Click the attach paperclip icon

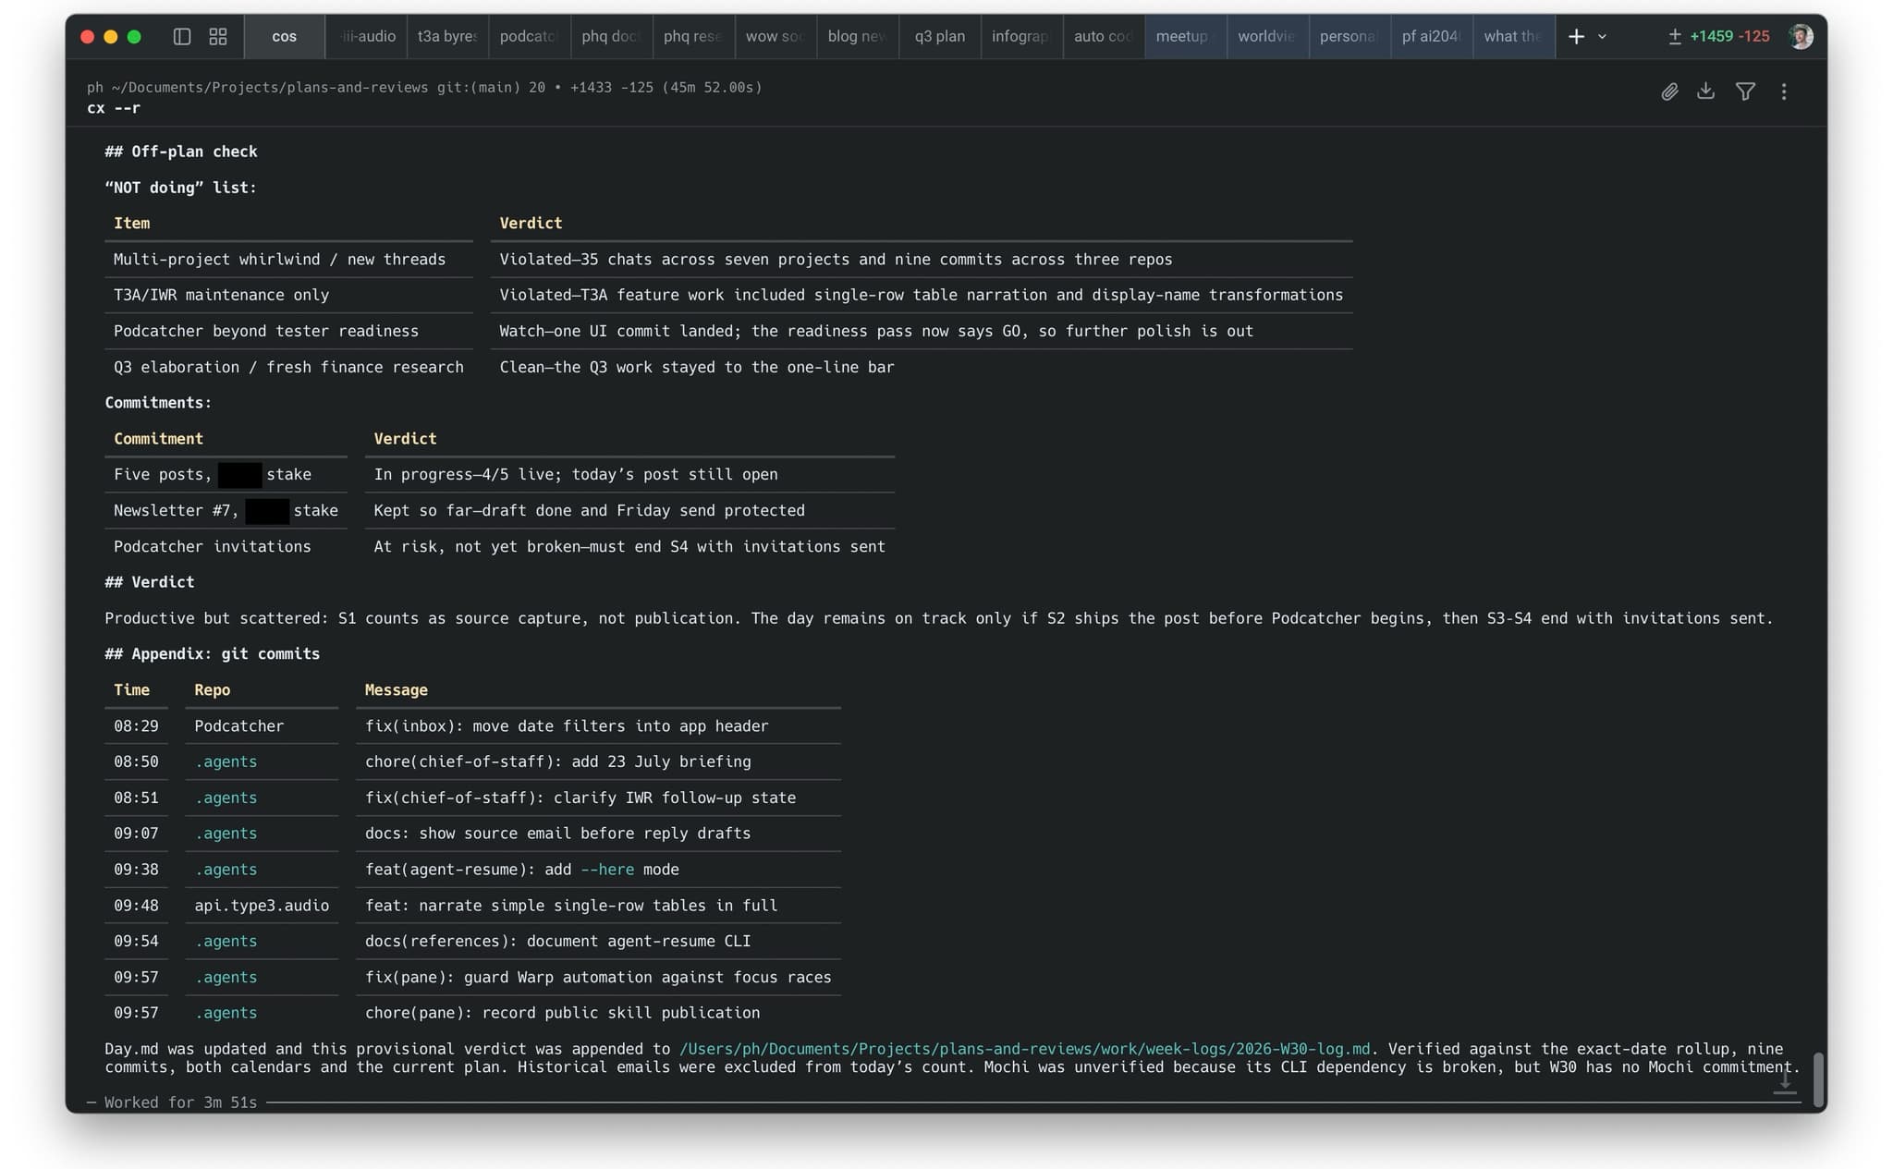click(1669, 91)
